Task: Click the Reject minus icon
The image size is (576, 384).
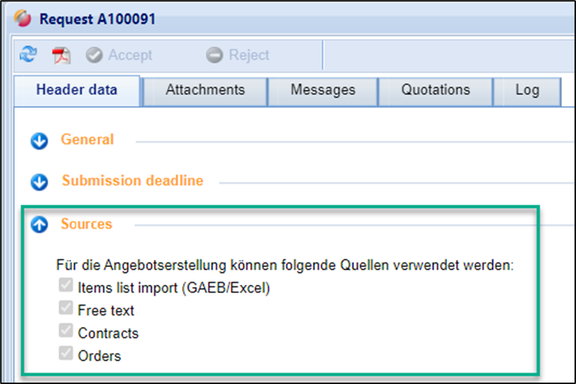Action: (x=214, y=55)
